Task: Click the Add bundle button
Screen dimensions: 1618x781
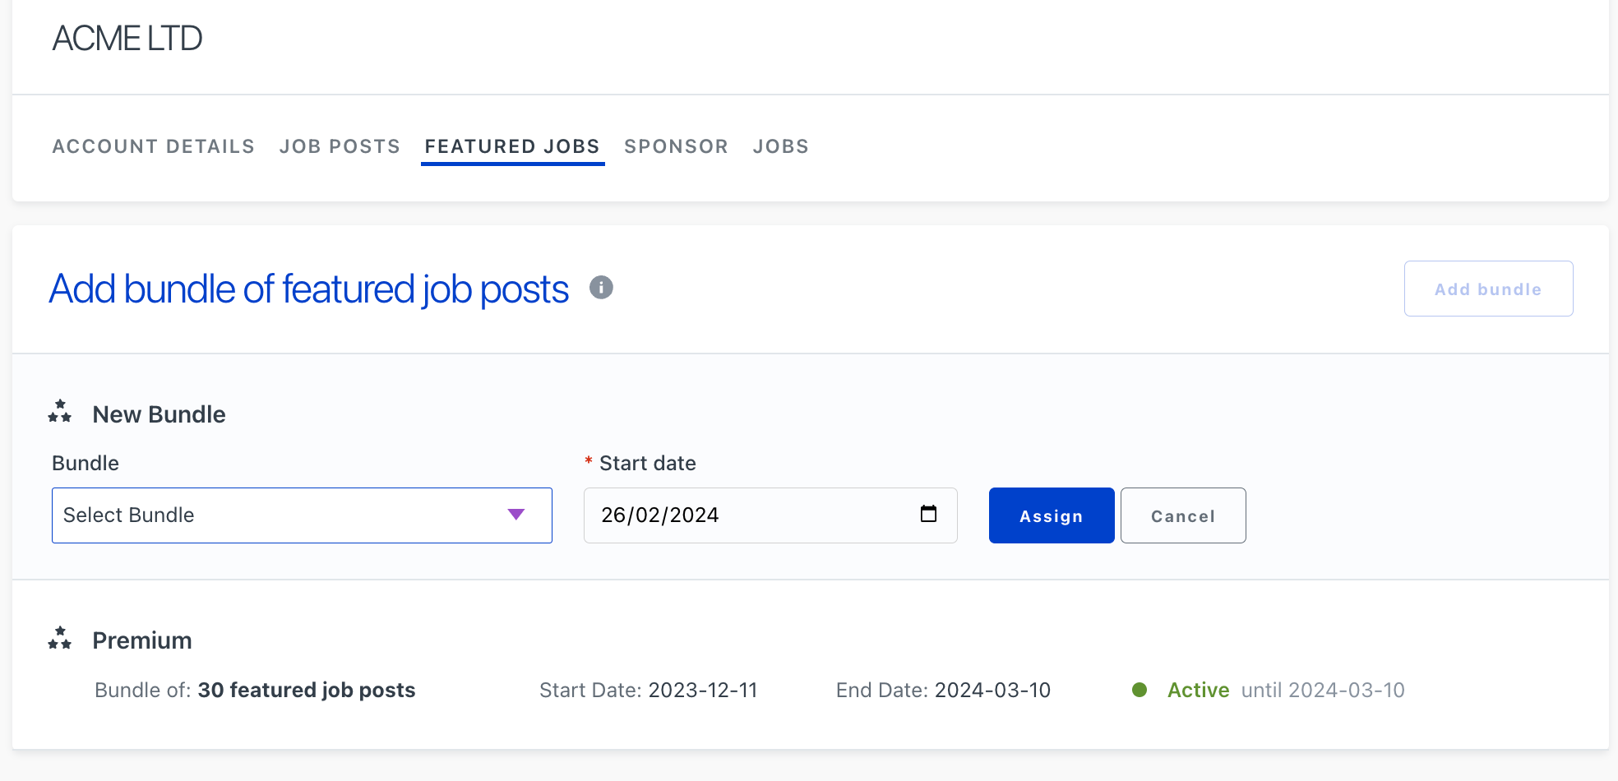Action: pos(1488,289)
